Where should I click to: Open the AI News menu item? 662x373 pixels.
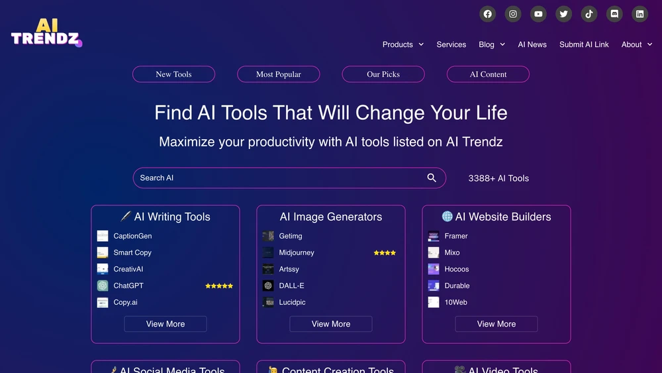tap(532, 44)
